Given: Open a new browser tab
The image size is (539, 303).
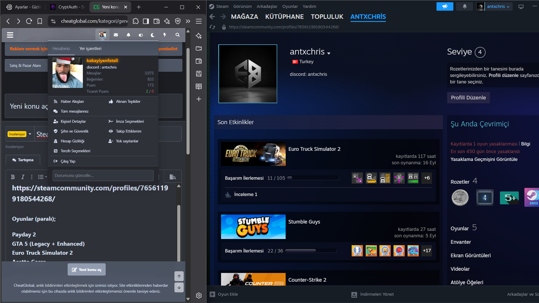Looking at the screenshot, I should click(138, 7).
